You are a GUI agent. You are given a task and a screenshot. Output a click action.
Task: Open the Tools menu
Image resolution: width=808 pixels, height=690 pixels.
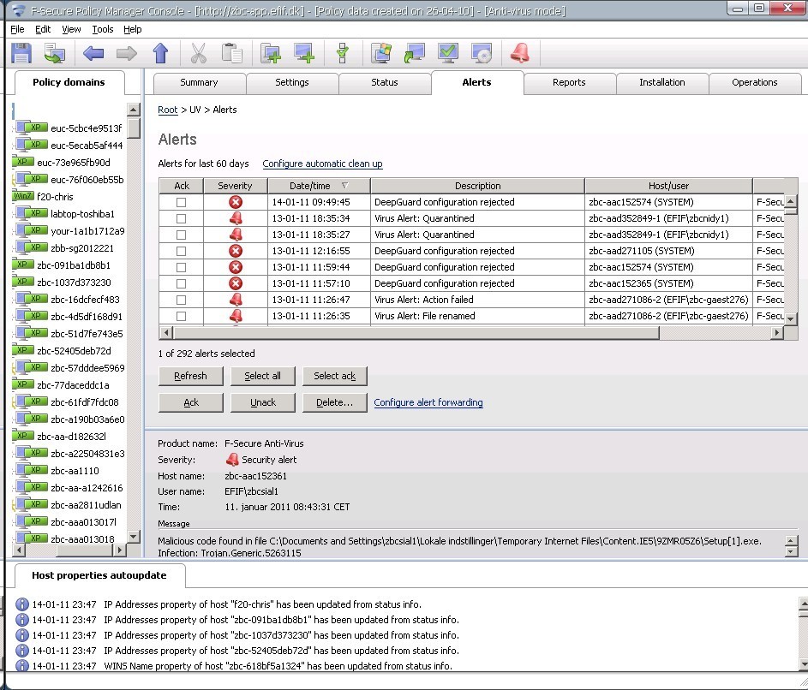(x=102, y=28)
